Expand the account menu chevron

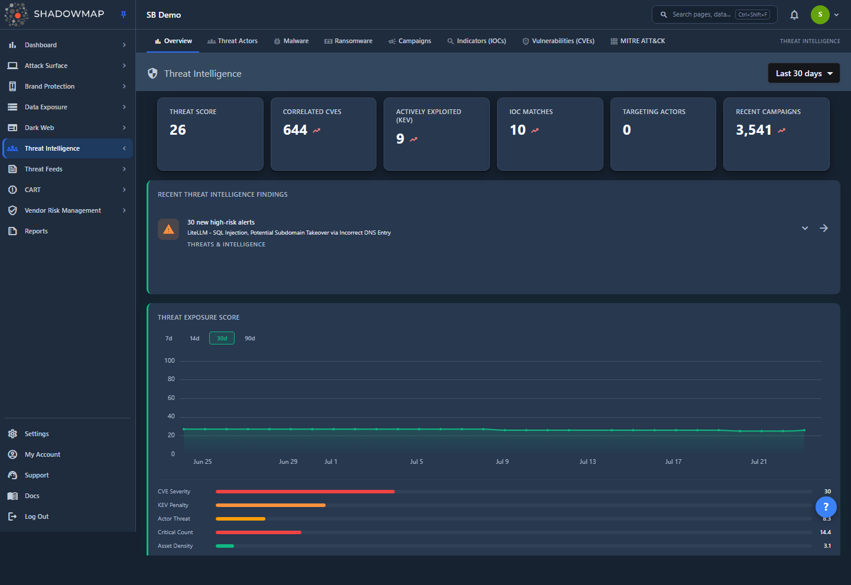click(836, 15)
